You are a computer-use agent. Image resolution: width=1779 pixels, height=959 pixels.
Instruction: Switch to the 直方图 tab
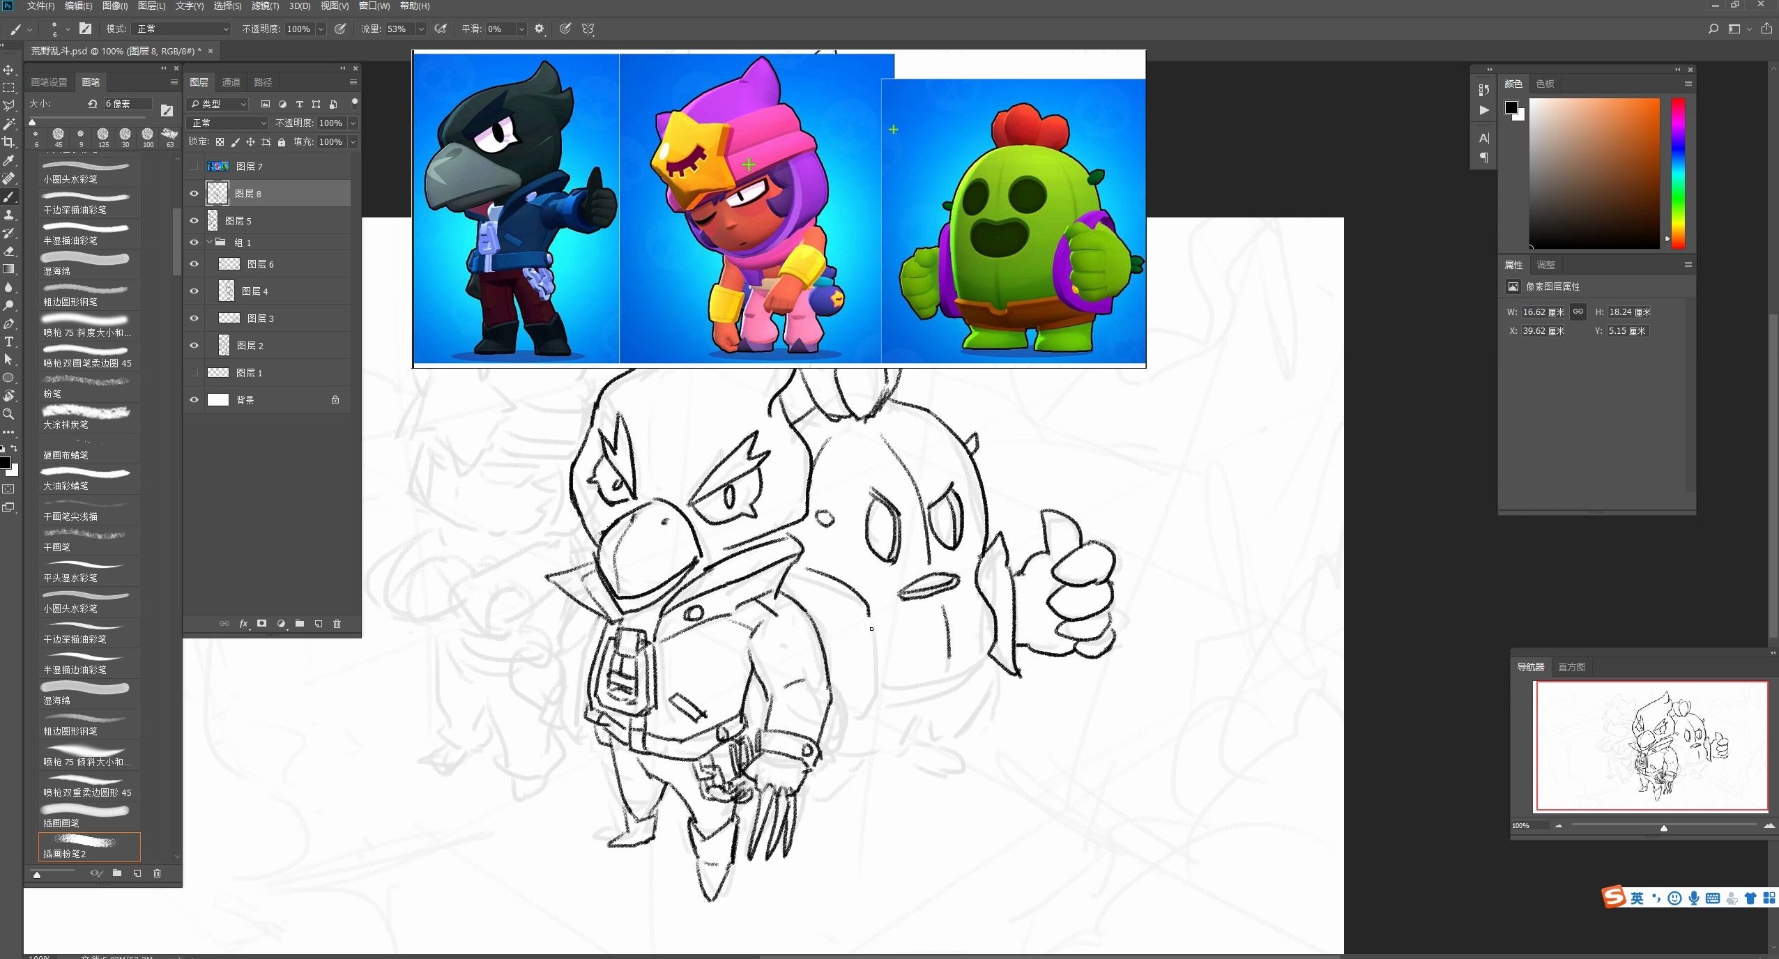click(1571, 667)
